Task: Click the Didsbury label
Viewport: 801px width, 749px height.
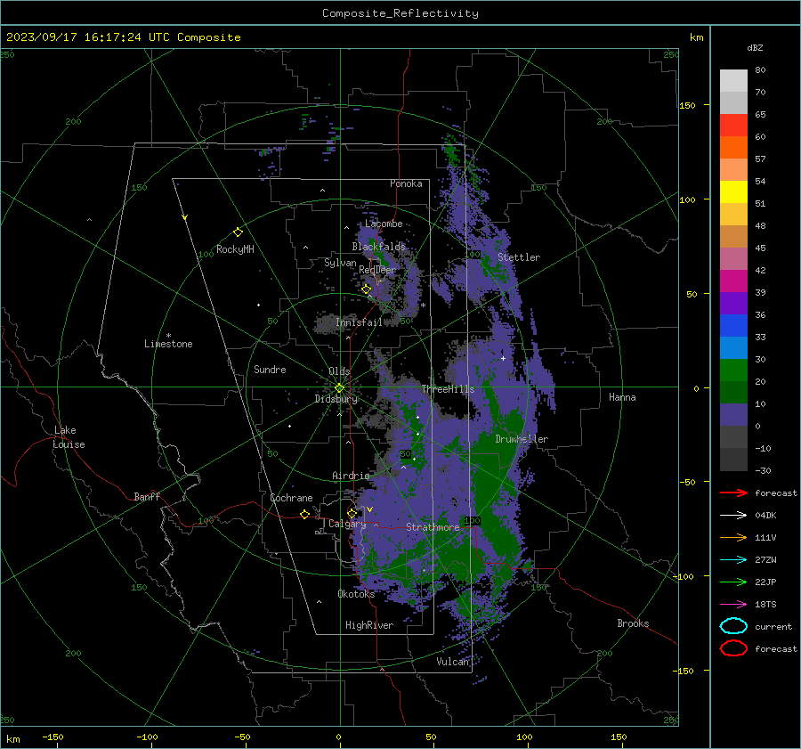Action: [x=336, y=399]
